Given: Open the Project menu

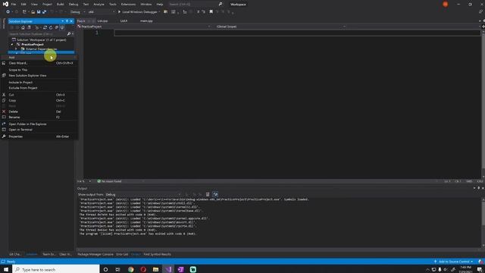Looking at the screenshot, I should pyautogui.click(x=47, y=5).
